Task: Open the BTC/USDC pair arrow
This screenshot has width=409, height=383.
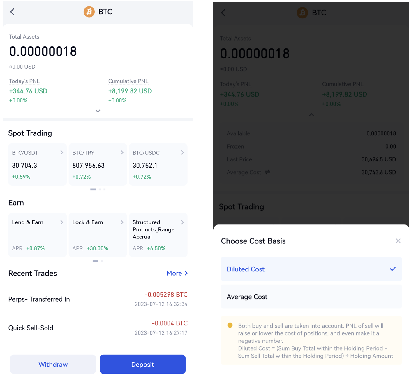Action: coord(182,152)
